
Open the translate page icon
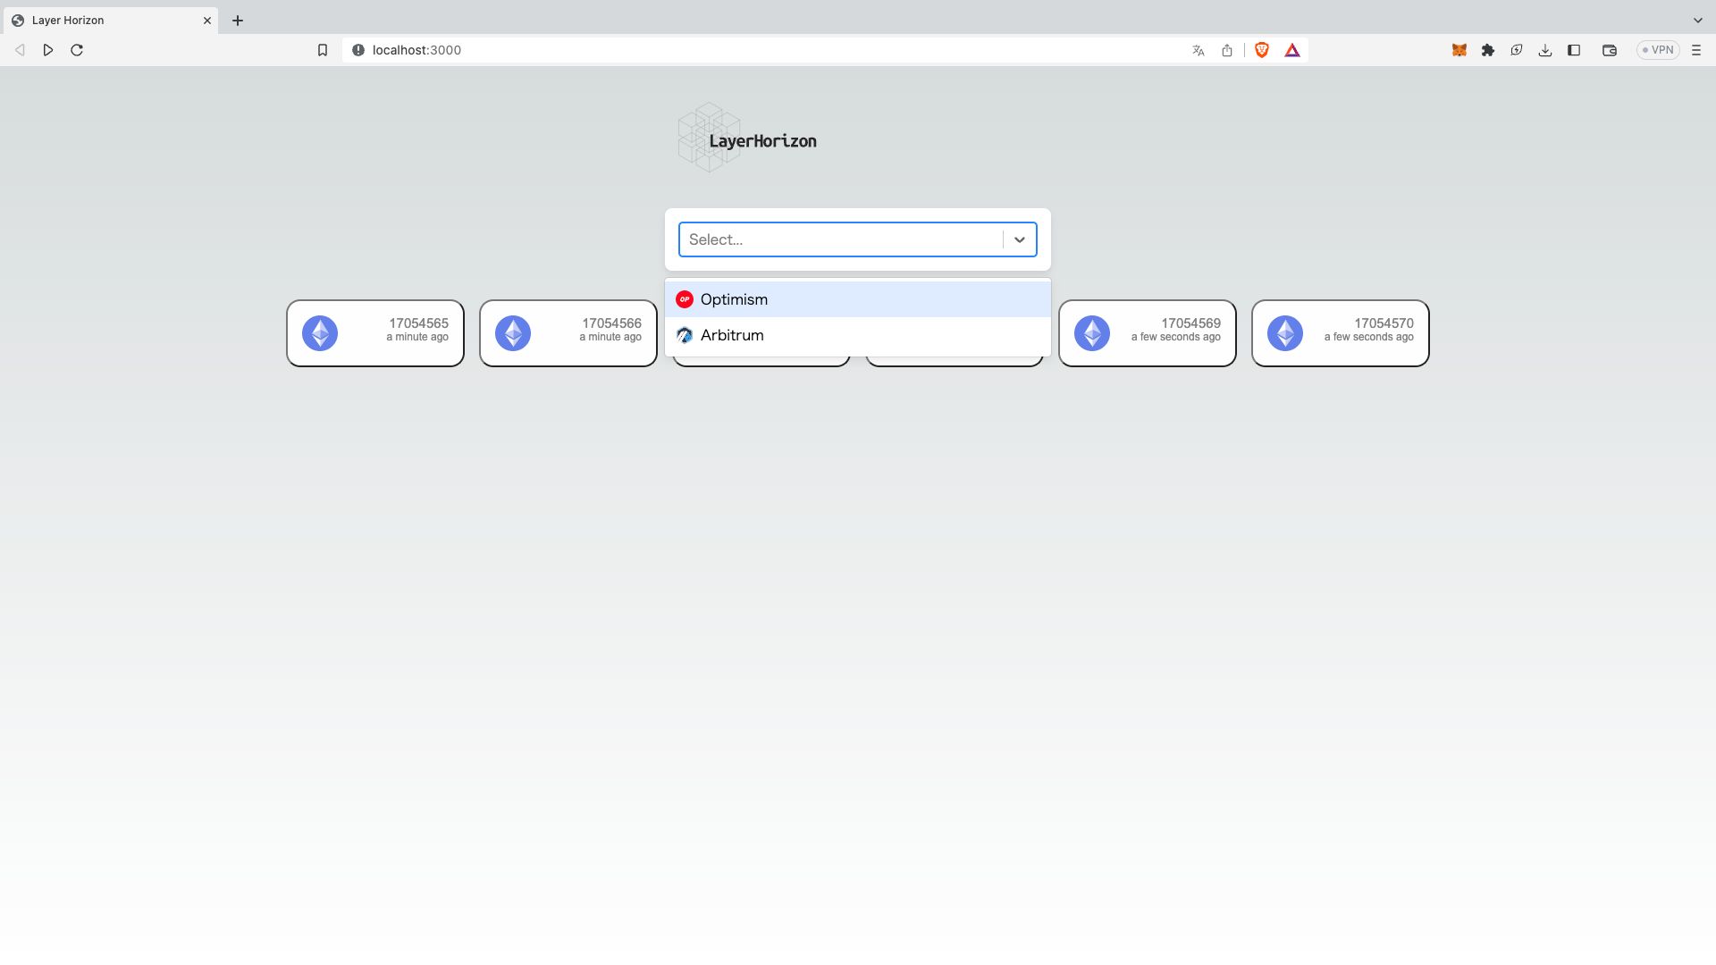(1199, 50)
